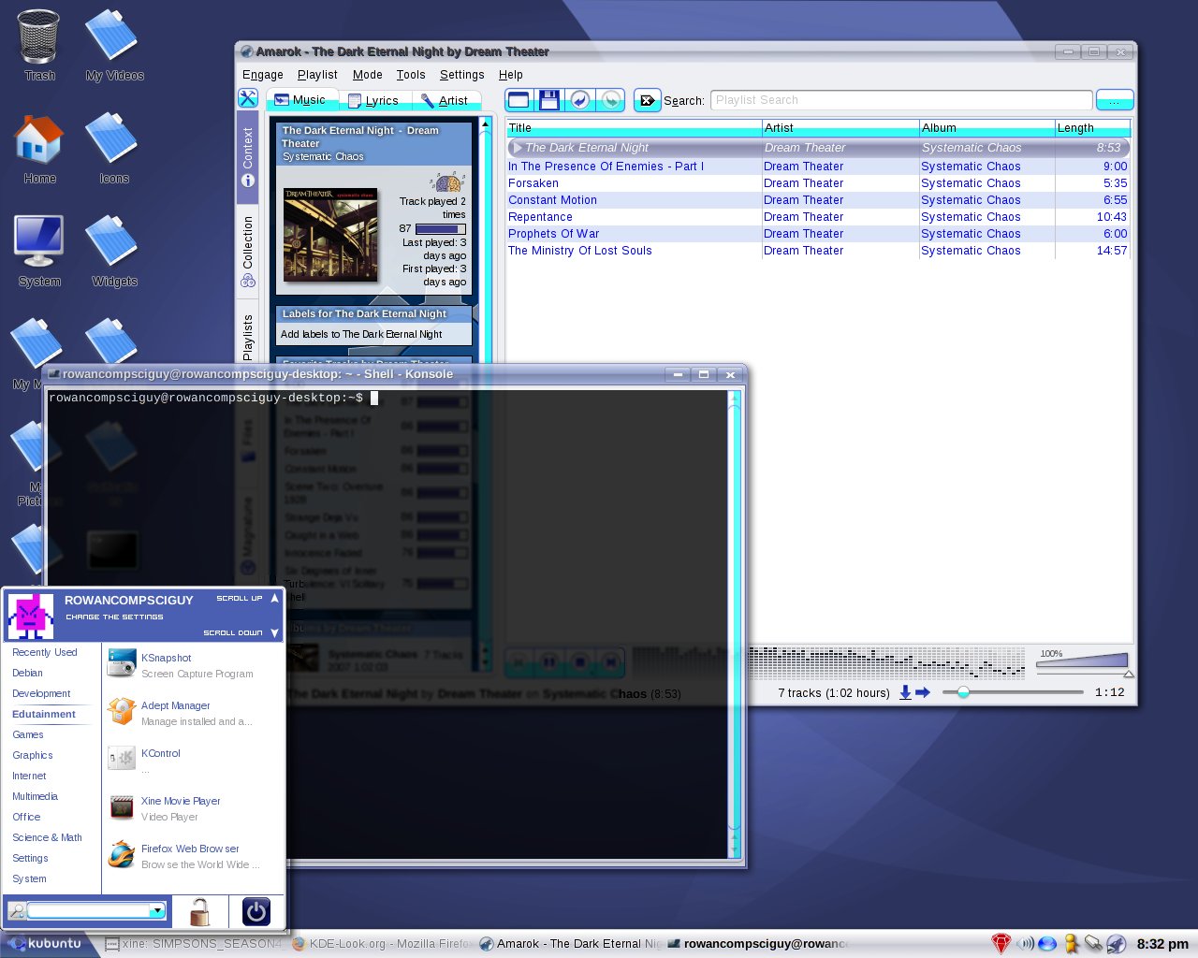Screen dimensions: 1198x958
Task: Click the undo arrow icon in Amarok toolbar
Action: (x=580, y=100)
